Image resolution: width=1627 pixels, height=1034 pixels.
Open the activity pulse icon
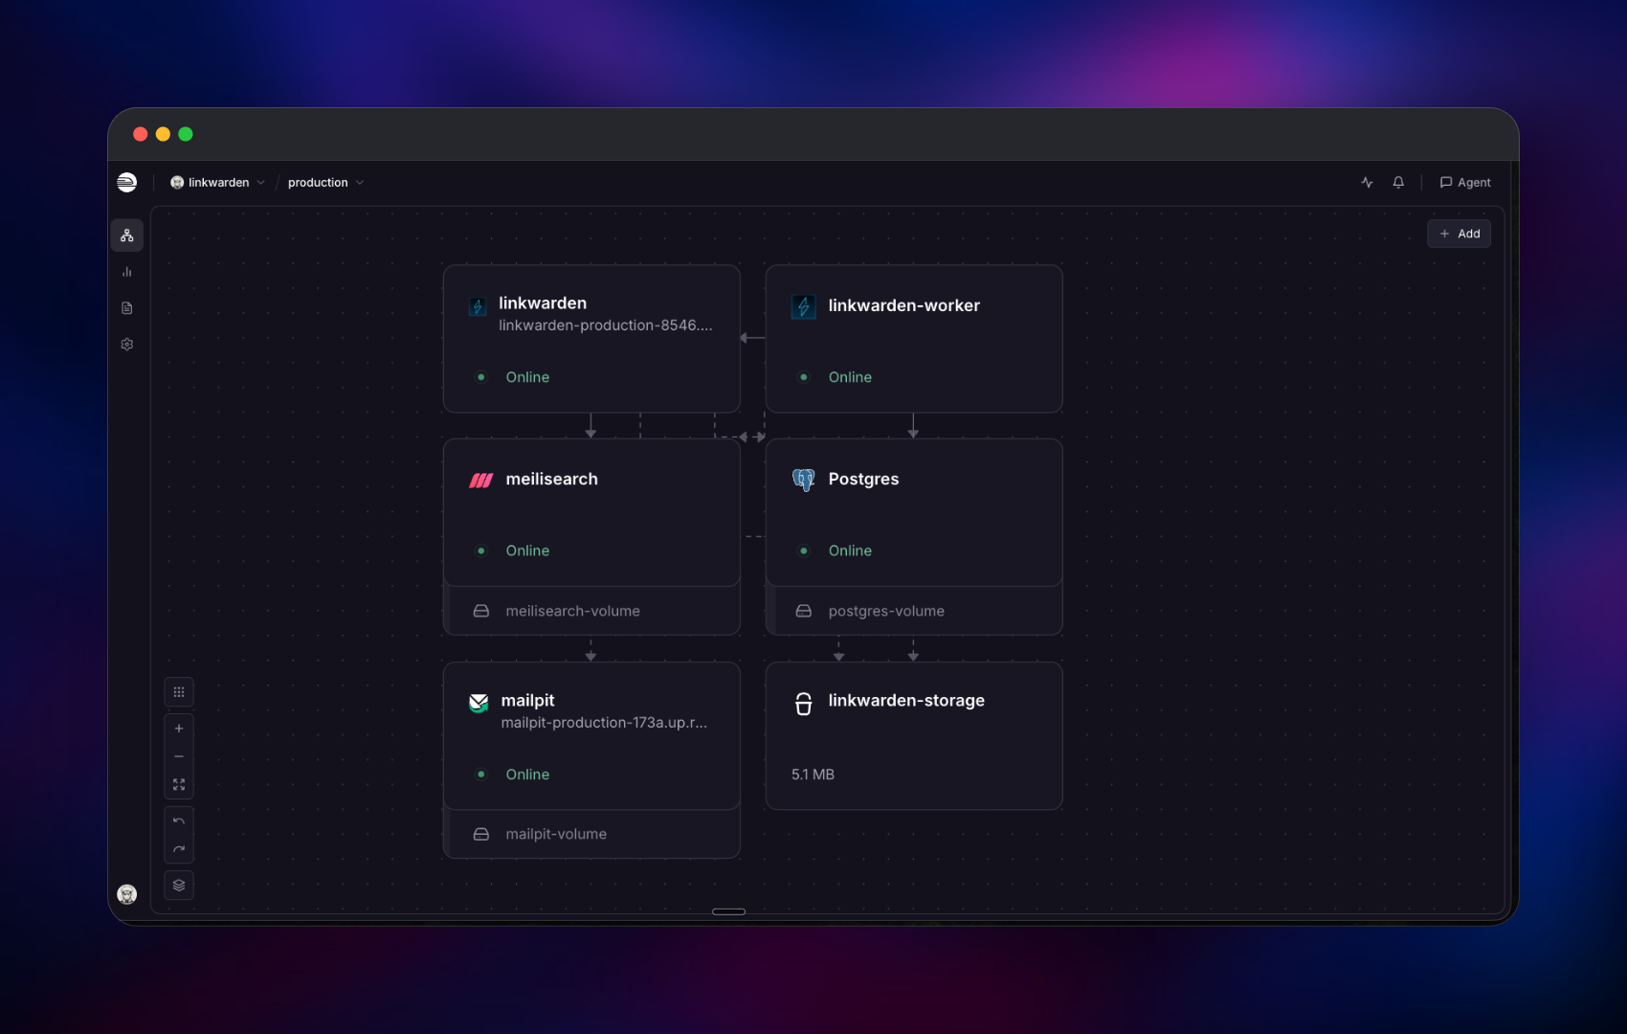tap(1367, 182)
